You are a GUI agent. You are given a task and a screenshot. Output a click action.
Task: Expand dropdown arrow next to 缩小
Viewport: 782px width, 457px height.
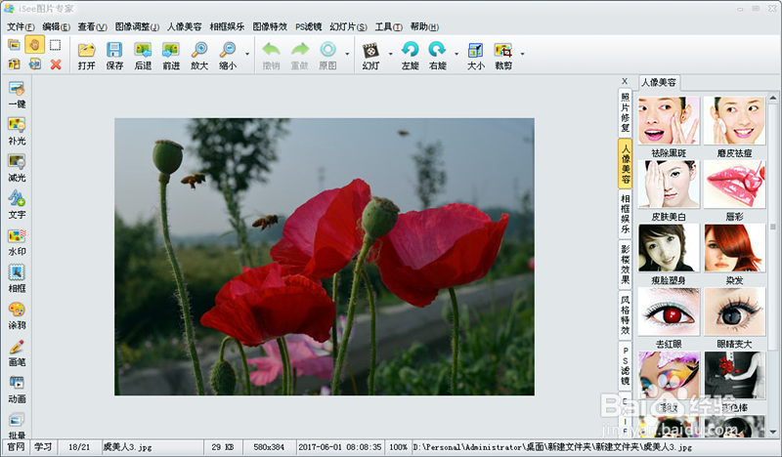[247, 54]
